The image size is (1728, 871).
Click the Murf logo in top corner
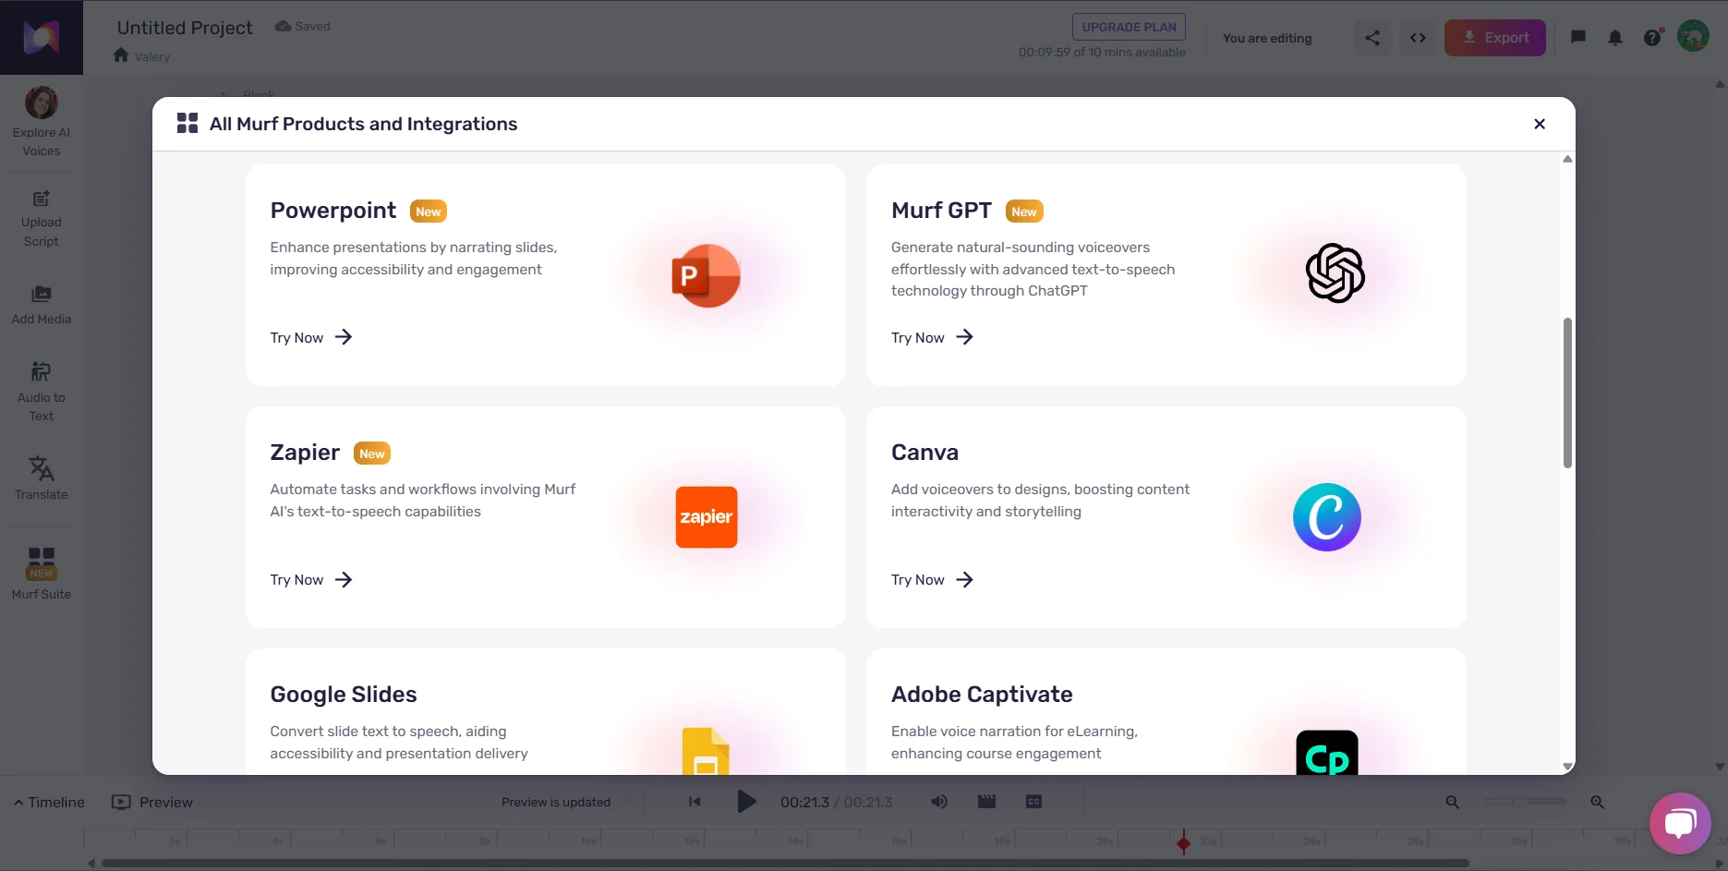[x=42, y=37]
